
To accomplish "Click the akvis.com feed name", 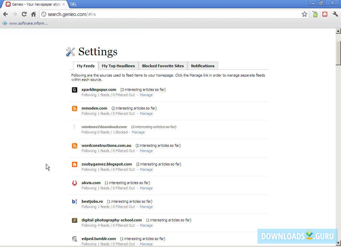I will [x=91, y=183].
